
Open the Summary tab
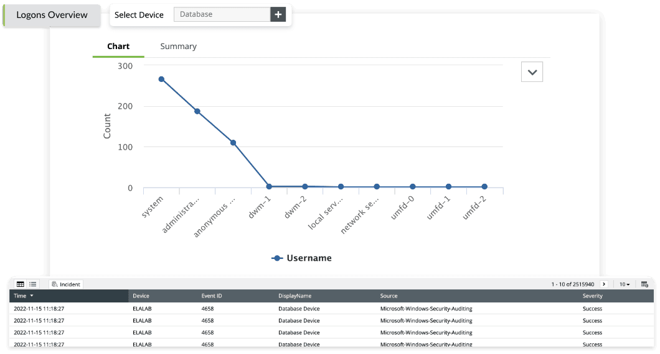coord(178,47)
